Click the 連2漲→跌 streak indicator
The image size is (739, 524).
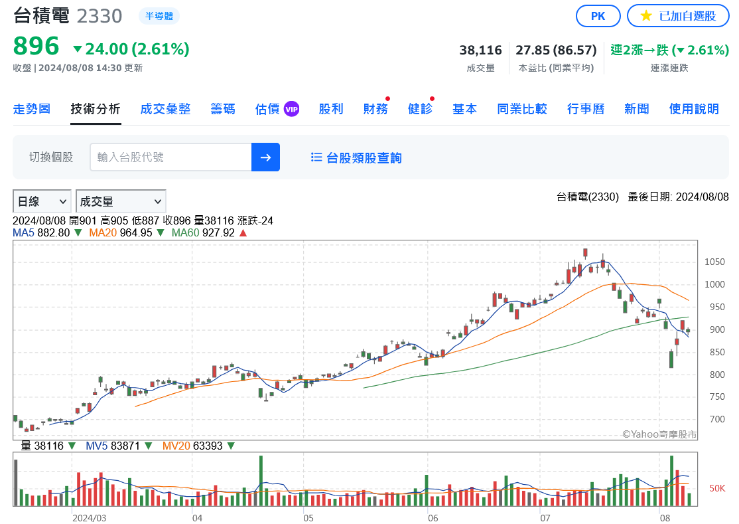coord(670,50)
